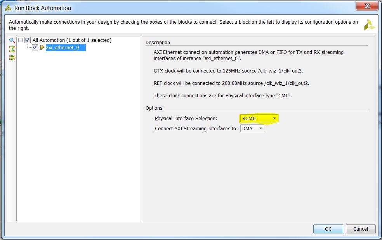Click the Cancel button
This screenshot has height=240, width=382.
361,229
